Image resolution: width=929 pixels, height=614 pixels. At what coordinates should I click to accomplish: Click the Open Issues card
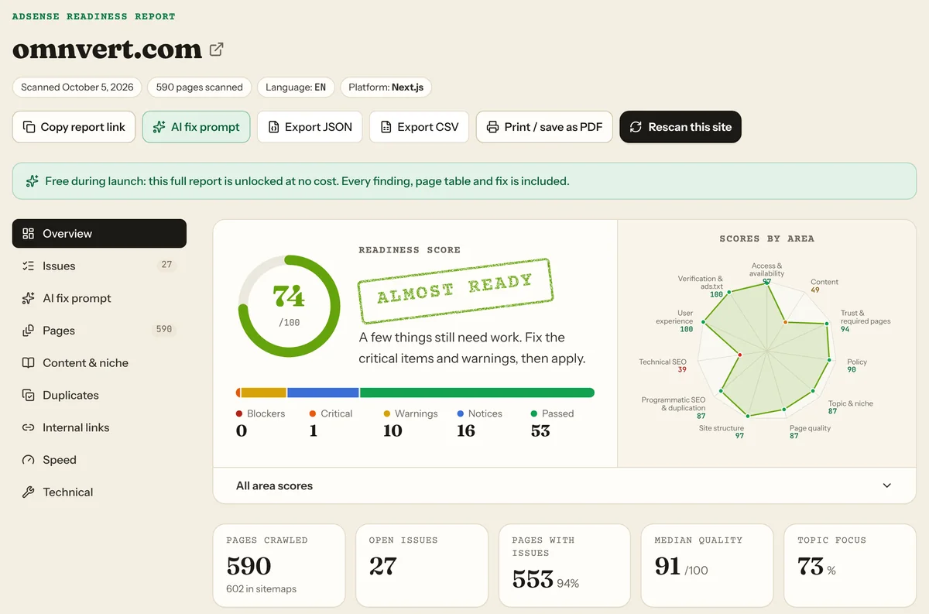click(x=422, y=565)
